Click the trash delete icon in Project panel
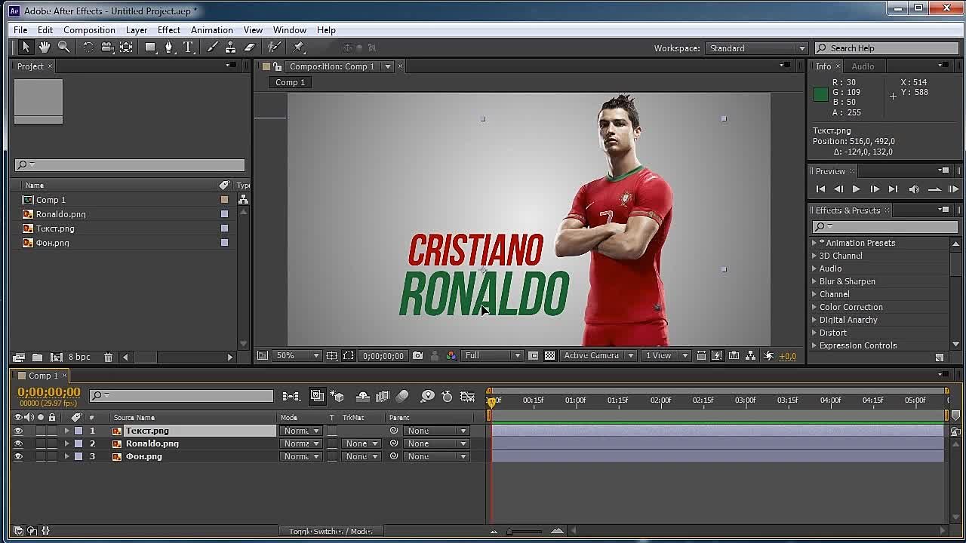 pyautogui.click(x=108, y=357)
